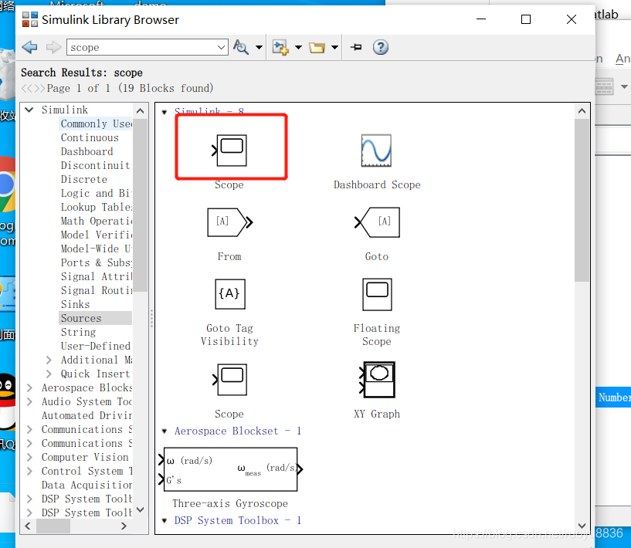Select the Model Verification library
Screen dimensions: 631x548
click(x=97, y=235)
